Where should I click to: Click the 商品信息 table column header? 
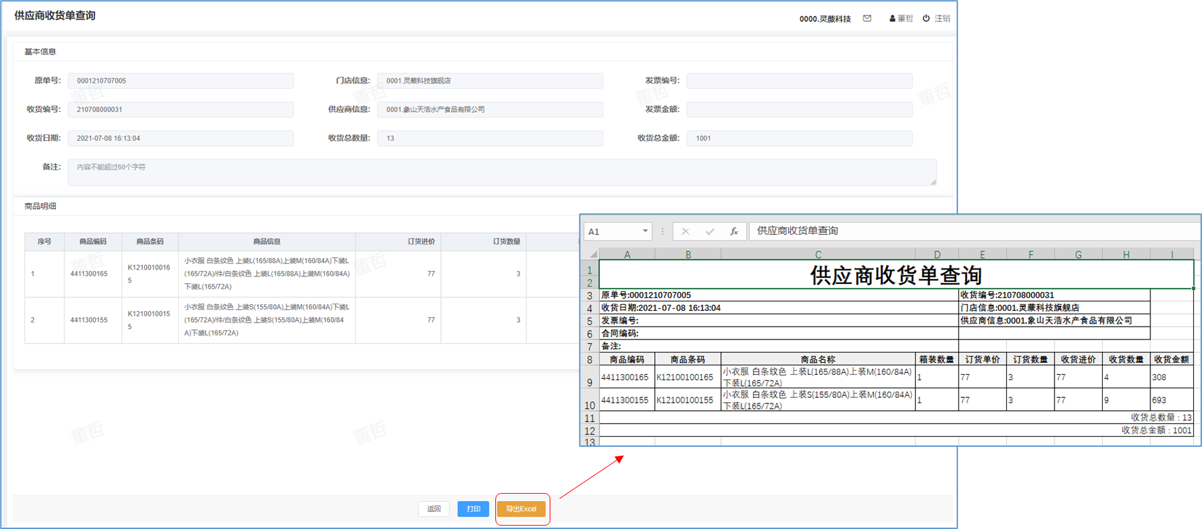click(266, 242)
